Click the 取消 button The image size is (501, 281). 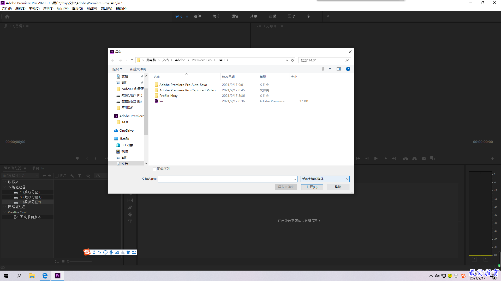click(x=338, y=187)
